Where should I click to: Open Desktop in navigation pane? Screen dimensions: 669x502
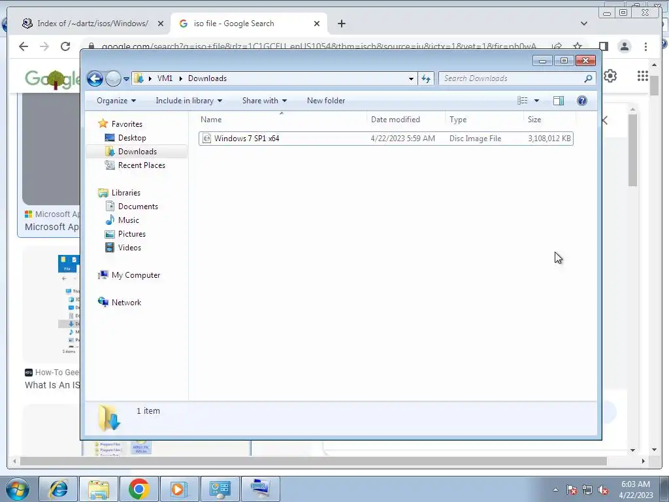[132, 138]
